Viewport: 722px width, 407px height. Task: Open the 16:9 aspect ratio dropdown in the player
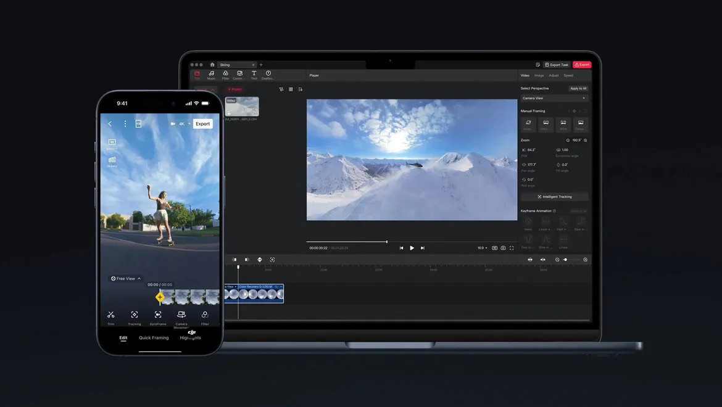(482, 248)
